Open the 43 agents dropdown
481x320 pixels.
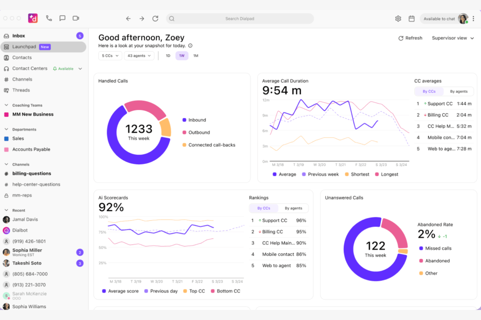click(x=139, y=56)
